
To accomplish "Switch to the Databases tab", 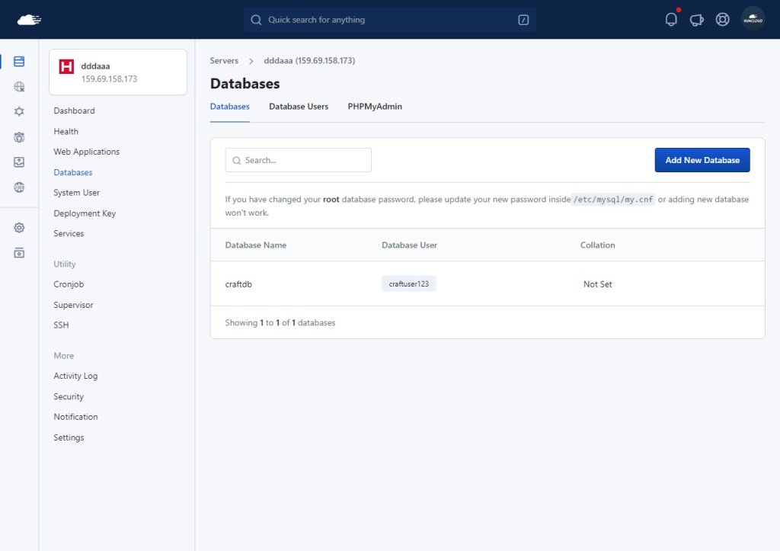I will pyautogui.click(x=230, y=107).
